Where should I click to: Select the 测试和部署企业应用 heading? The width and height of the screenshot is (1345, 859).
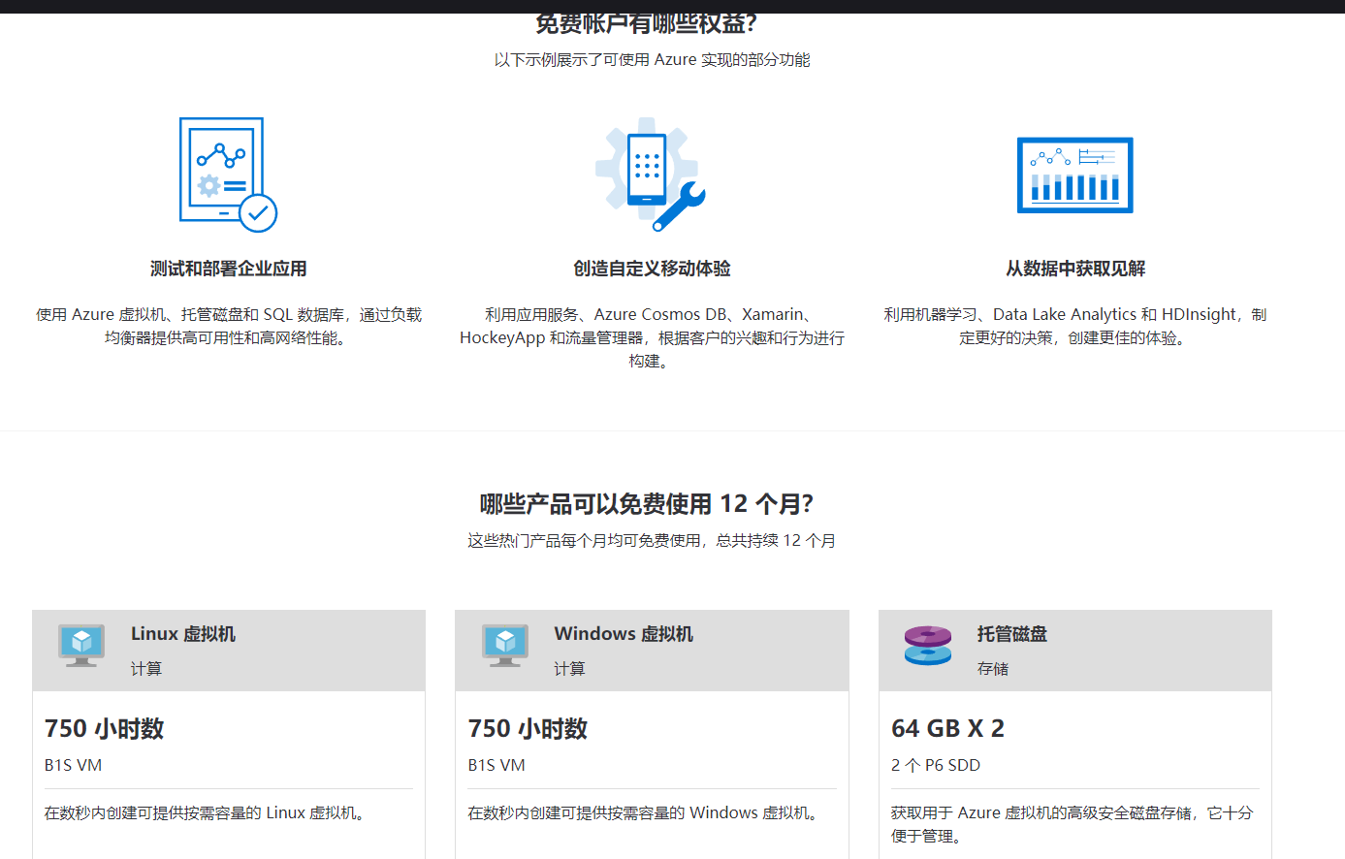click(x=228, y=269)
